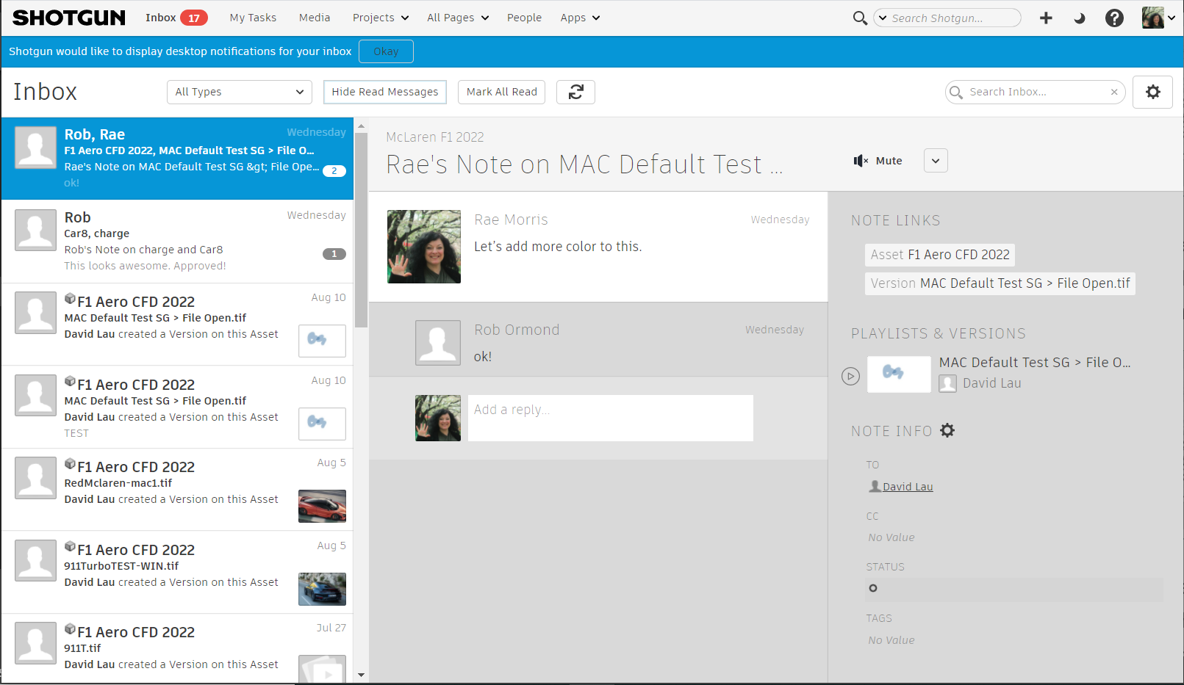Focus the Add a reply field

611,418
